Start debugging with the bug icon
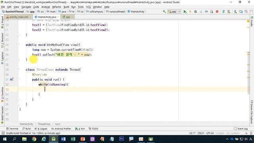The width and height of the screenshot is (254, 143). 196,12
